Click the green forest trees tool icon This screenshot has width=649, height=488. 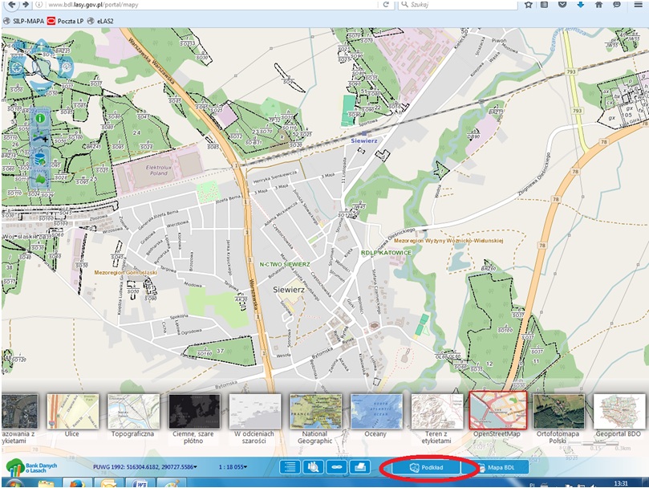tap(40, 178)
